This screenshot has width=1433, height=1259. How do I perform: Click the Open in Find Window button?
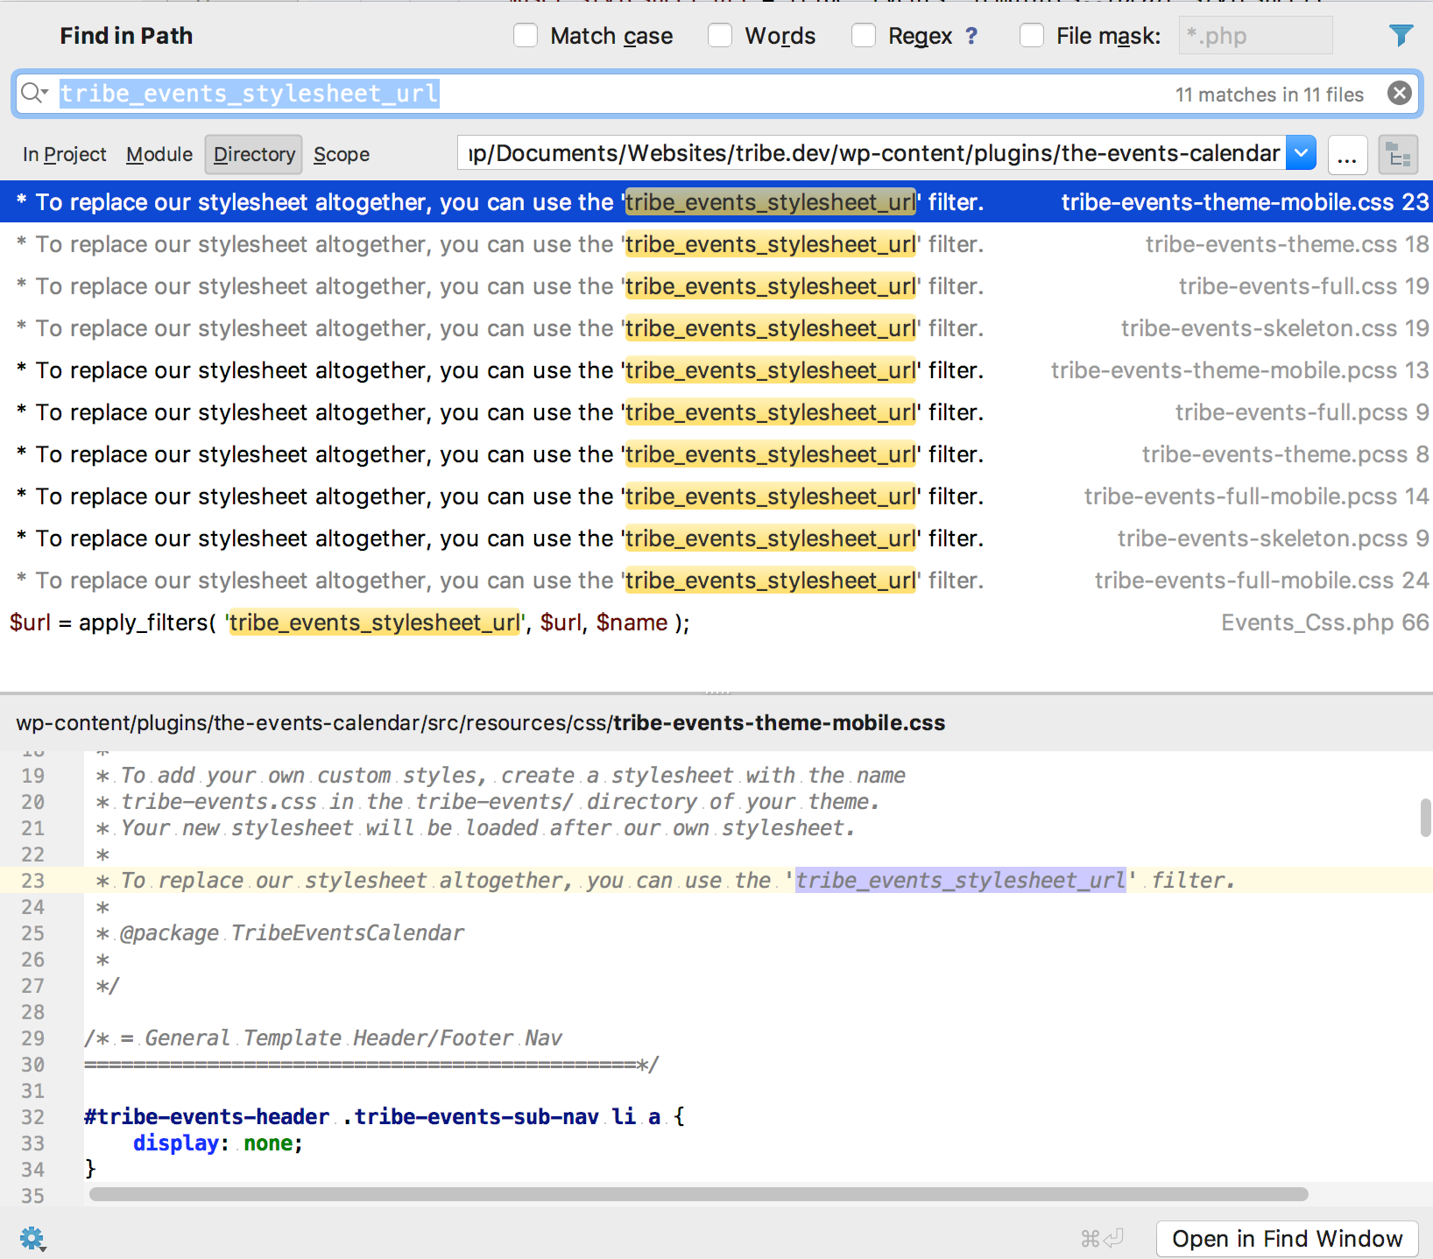click(x=1287, y=1239)
